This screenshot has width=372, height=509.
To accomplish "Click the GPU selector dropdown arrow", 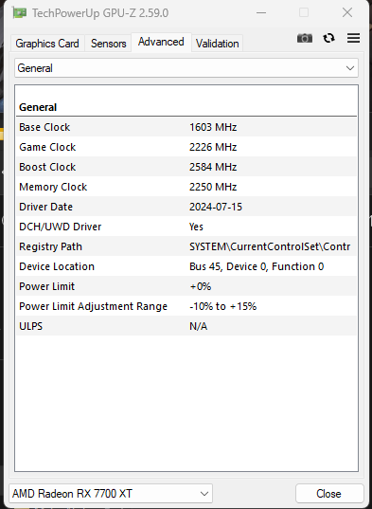I will point(204,494).
